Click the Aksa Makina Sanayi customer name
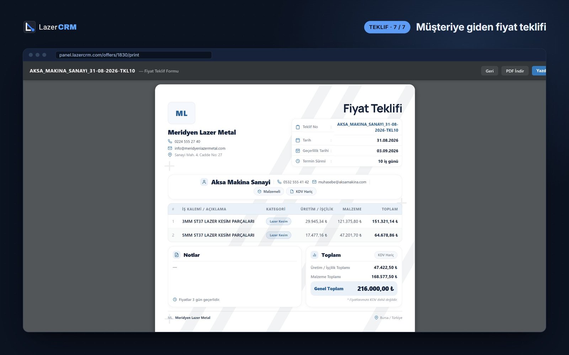569x355 pixels. coord(241,182)
